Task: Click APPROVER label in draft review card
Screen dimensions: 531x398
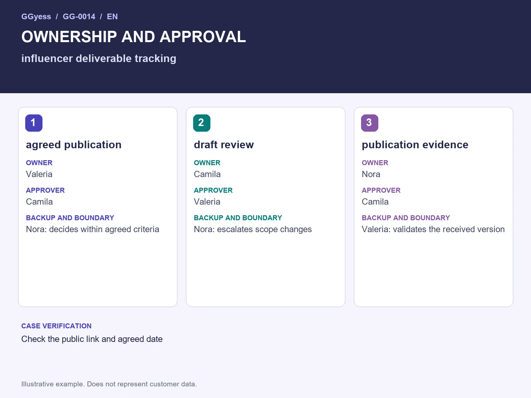Action: (213, 190)
